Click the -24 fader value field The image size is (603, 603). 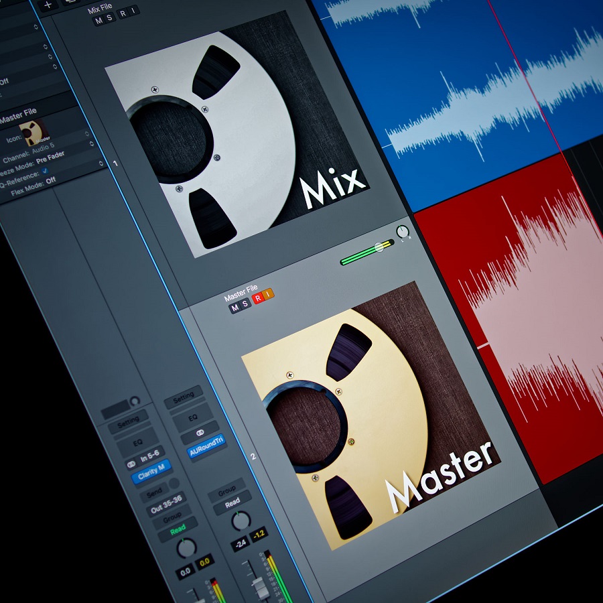[241, 543]
